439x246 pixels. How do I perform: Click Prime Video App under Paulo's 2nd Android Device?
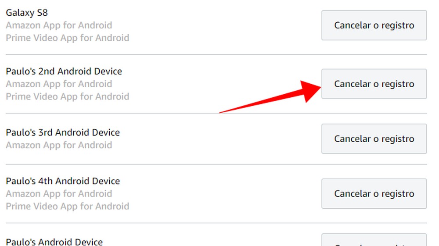(68, 96)
